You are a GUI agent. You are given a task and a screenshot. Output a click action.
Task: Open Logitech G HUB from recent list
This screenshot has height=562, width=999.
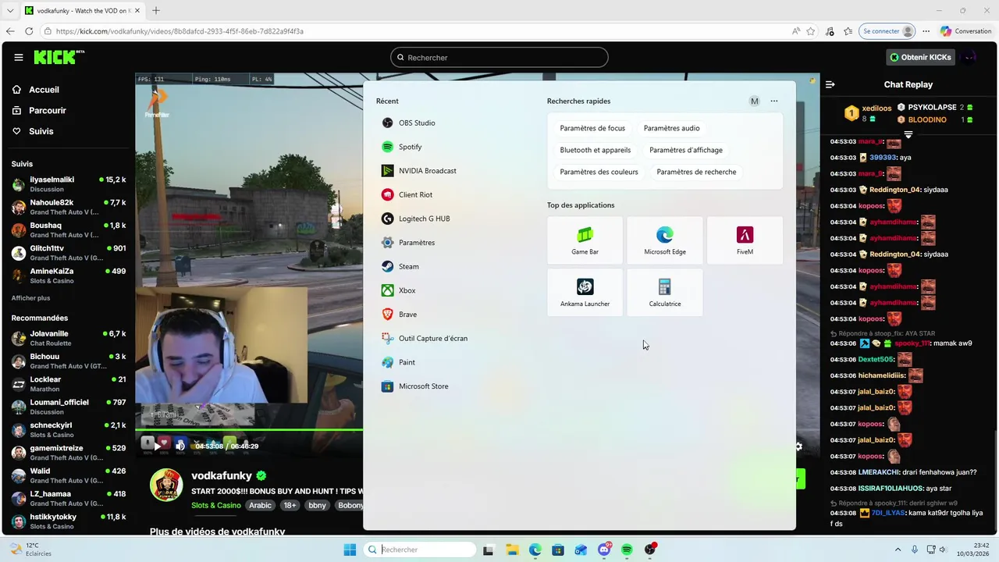click(416, 219)
